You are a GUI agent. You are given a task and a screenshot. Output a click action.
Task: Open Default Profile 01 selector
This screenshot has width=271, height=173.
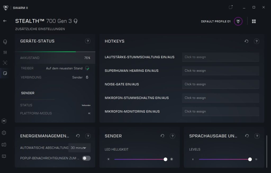pos(238,21)
